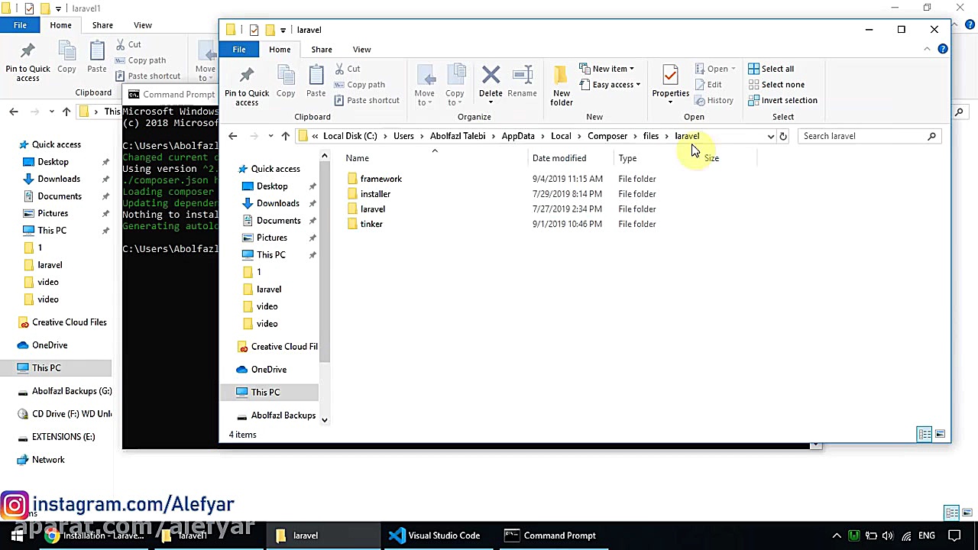
Task: Click the Edit icon in the Open group
Action: (708, 85)
